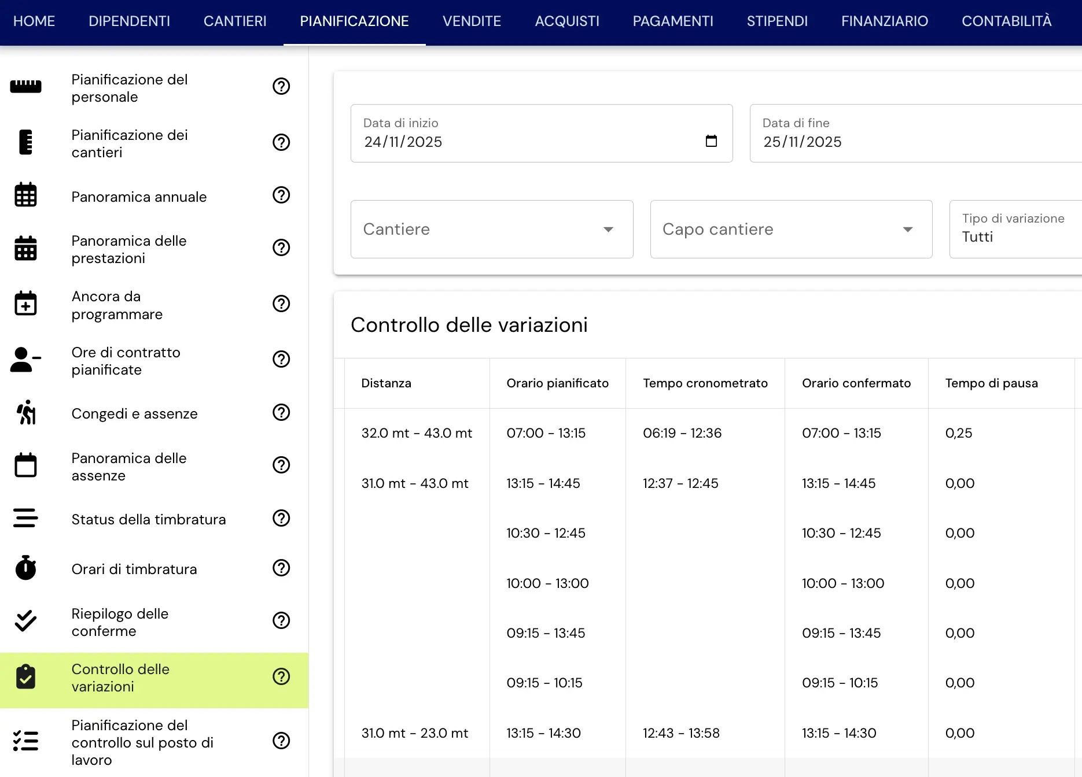Click the Ancora da programmare calendar-plus icon

click(25, 303)
